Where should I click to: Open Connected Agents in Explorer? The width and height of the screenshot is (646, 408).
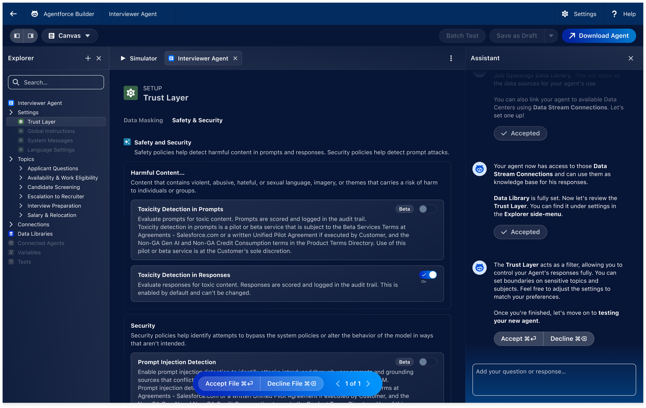41,243
